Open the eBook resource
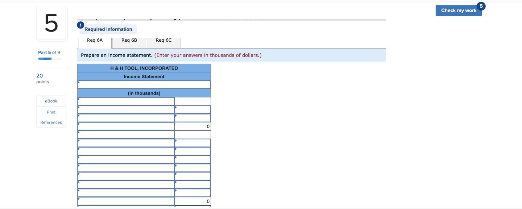The image size is (522, 209). (x=51, y=101)
